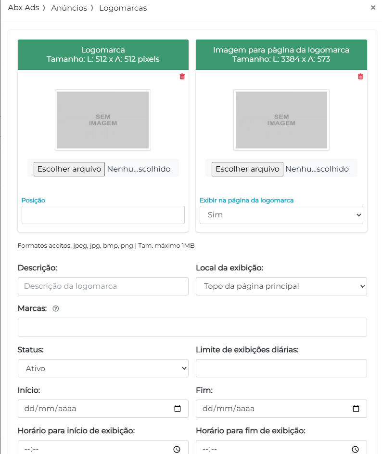Screen dimensions: 382x454
Task: Close the Logomarcas dialog with the X
Action: click(x=373, y=8)
